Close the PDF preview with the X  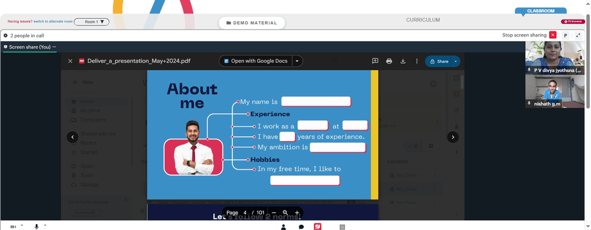(x=70, y=61)
